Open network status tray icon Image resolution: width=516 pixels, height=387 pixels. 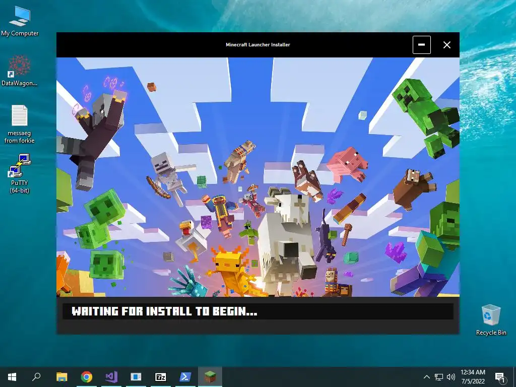pos(439,377)
